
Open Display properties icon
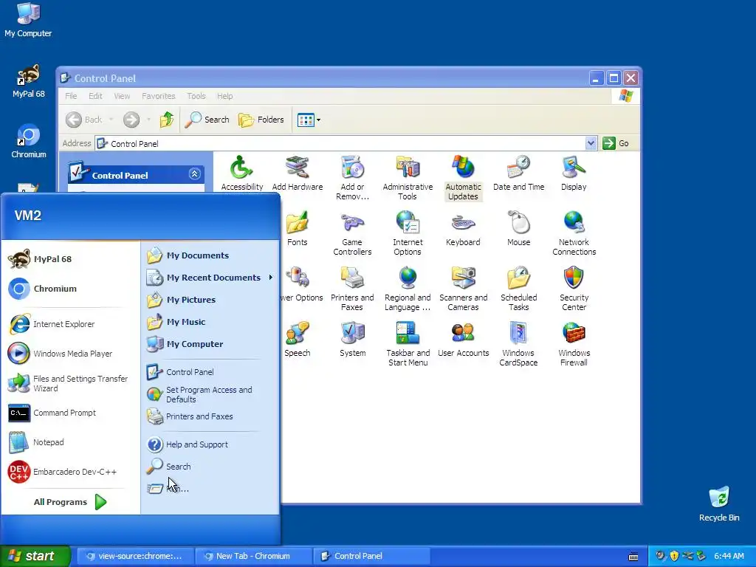[574, 173]
